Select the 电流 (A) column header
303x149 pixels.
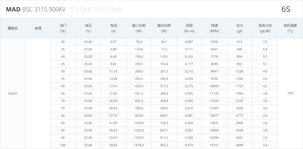coord(114,28)
